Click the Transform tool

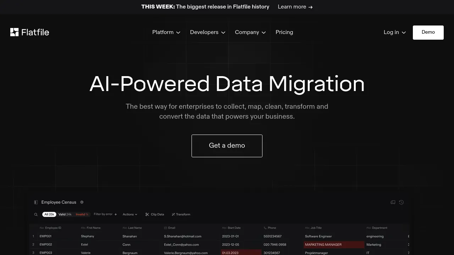click(x=181, y=214)
